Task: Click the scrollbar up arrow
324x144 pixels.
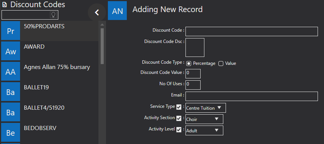Action: pyautogui.click(x=102, y=25)
